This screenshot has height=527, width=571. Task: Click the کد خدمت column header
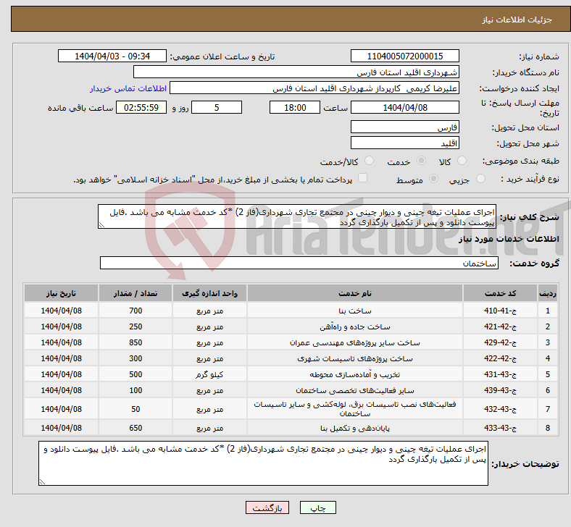point(500,293)
